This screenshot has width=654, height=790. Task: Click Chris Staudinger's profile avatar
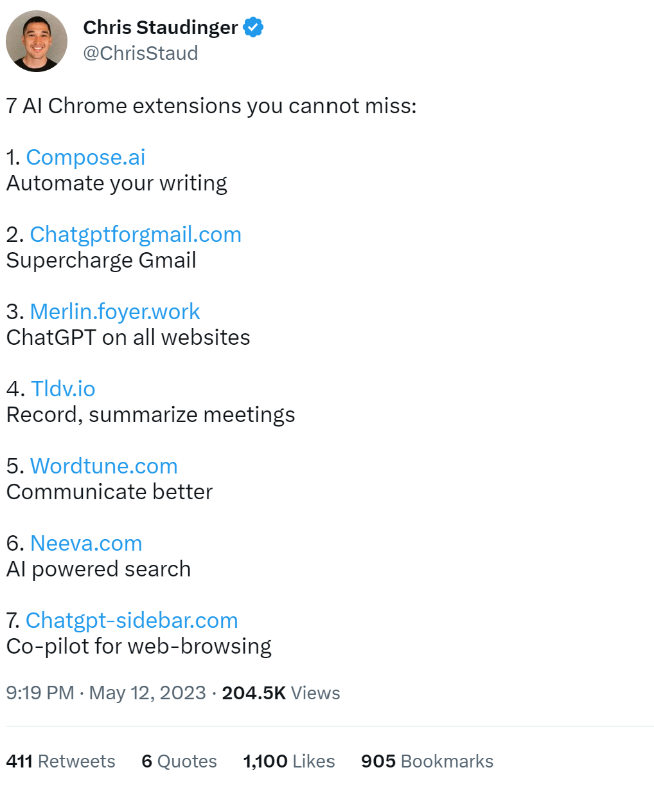37,41
